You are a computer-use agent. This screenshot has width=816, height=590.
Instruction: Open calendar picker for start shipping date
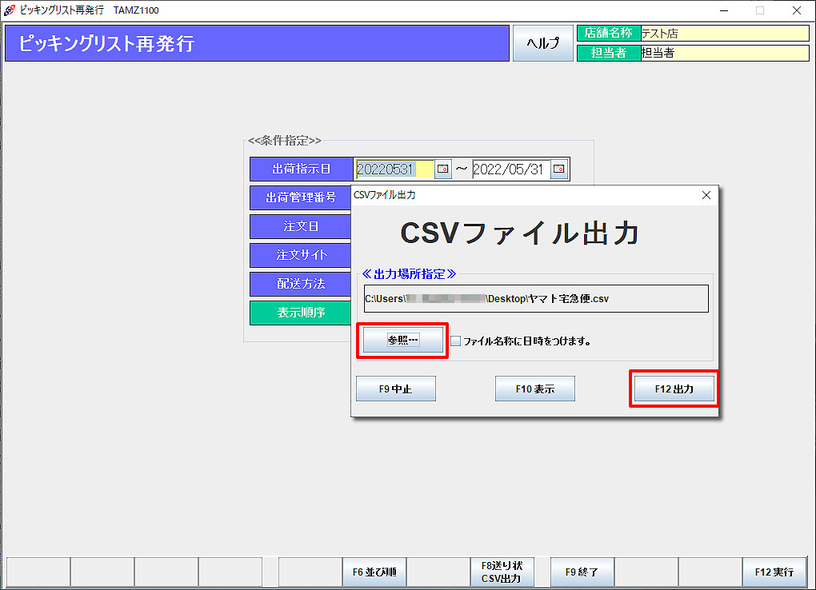coord(443,169)
